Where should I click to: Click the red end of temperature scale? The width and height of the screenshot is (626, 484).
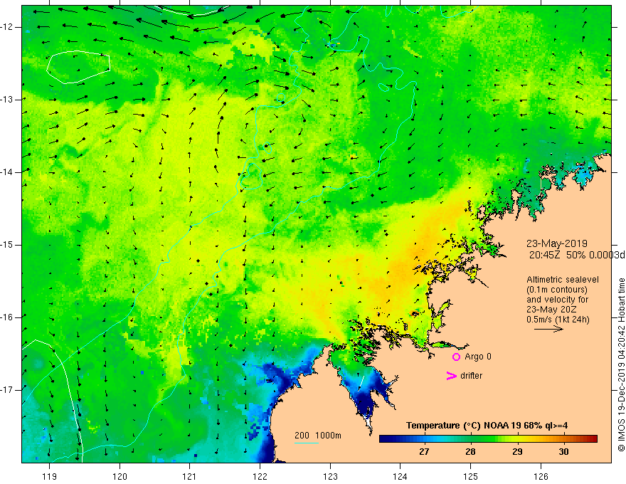[x=593, y=439]
